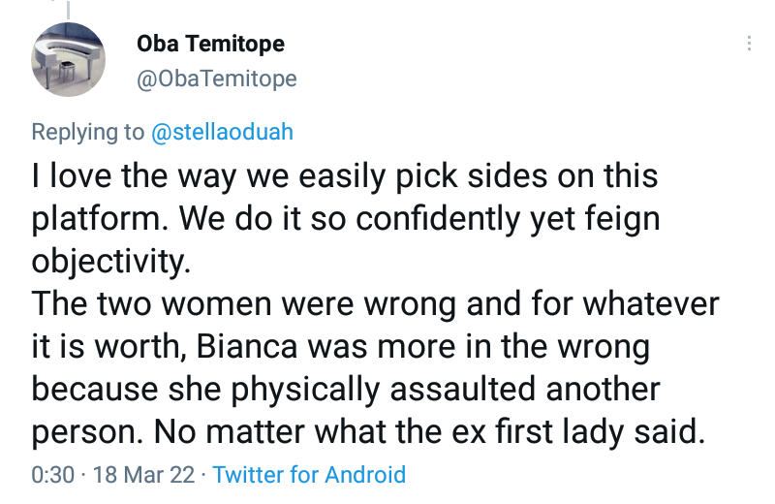Click the 0:30 timestamp
Image resolution: width=775 pixels, height=504 pixels.
[52, 475]
